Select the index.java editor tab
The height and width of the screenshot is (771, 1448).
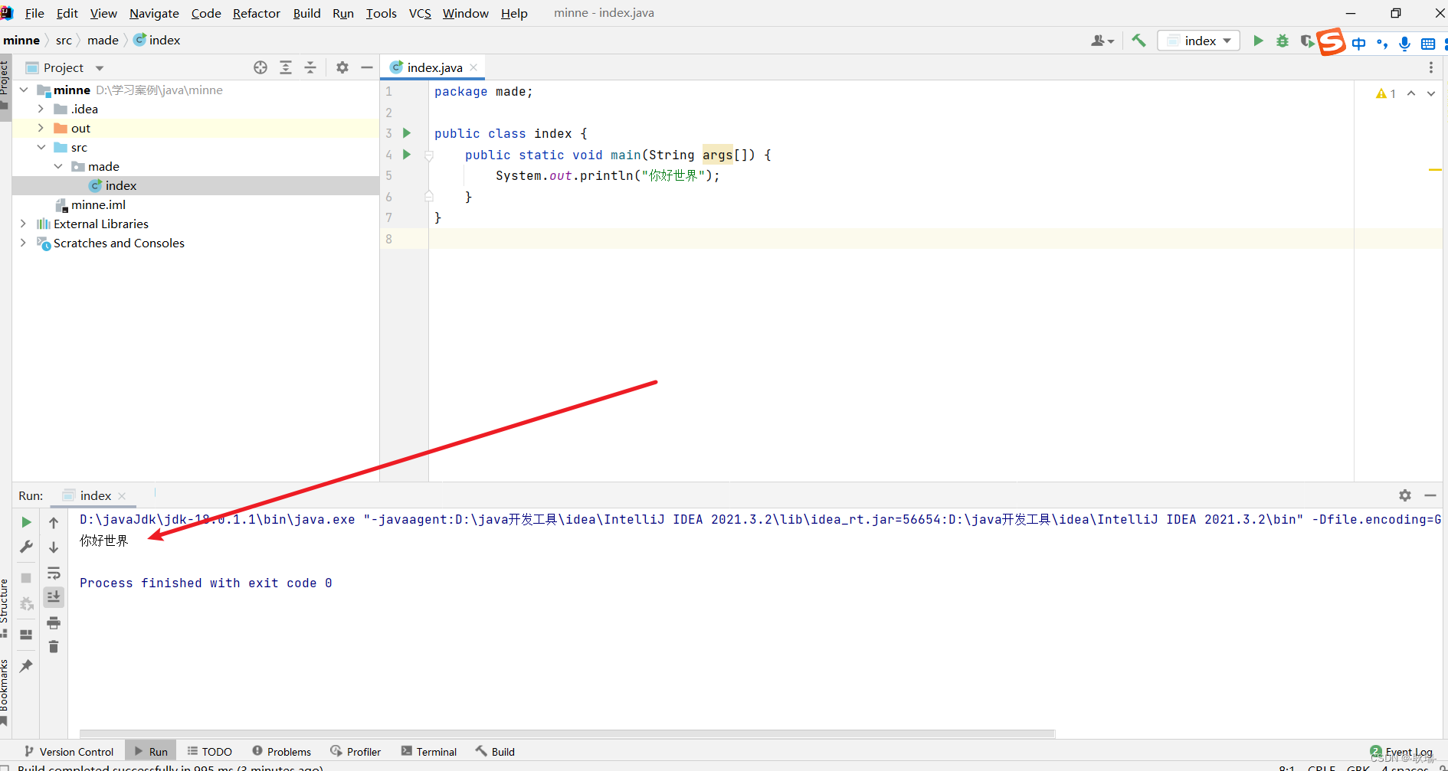pyautogui.click(x=434, y=67)
